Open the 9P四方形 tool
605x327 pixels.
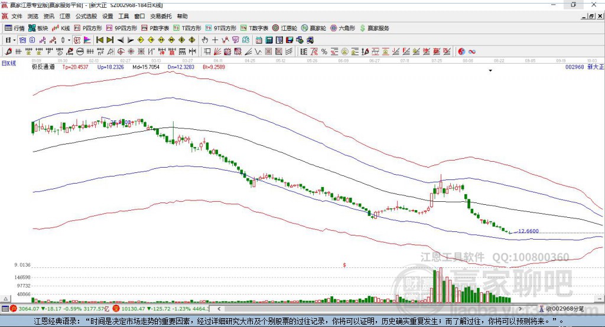click(122, 28)
